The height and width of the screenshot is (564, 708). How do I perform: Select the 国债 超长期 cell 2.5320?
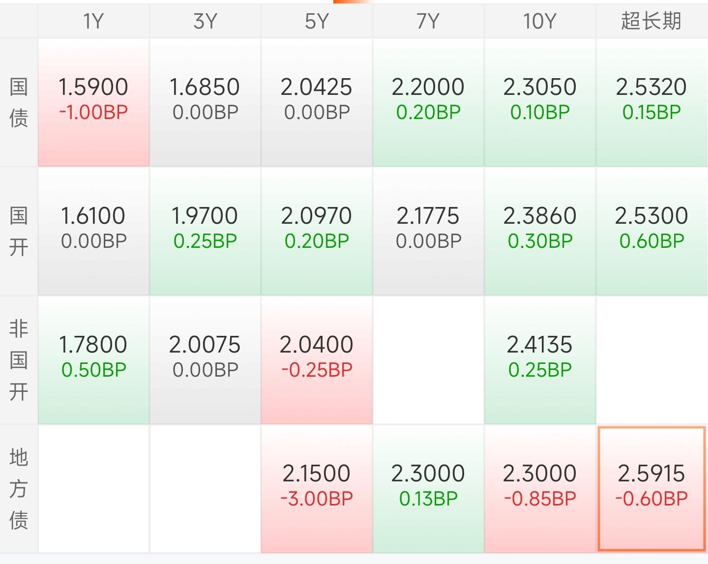(x=651, y=102)
